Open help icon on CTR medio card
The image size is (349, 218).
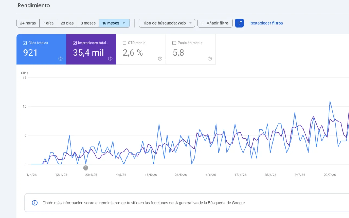click(160, 59)
